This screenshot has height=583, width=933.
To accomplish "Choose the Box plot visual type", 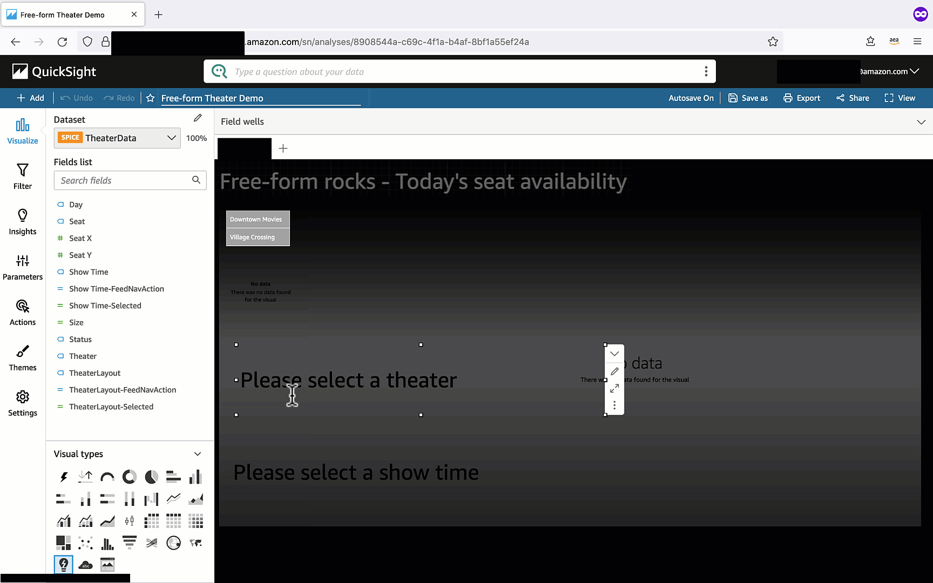I will click(130, 521).
